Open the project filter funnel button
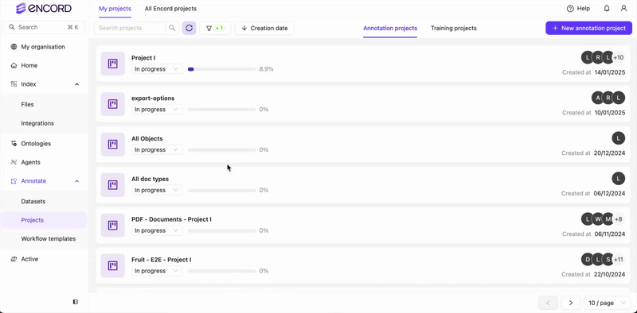Screen dimensions: 637x313 (x=215, y=28)
